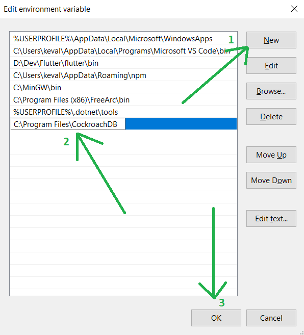Screen dimensions: 304x335
Task: Select the FreeArc\bin path entry
Action: (x=123, y=100)
